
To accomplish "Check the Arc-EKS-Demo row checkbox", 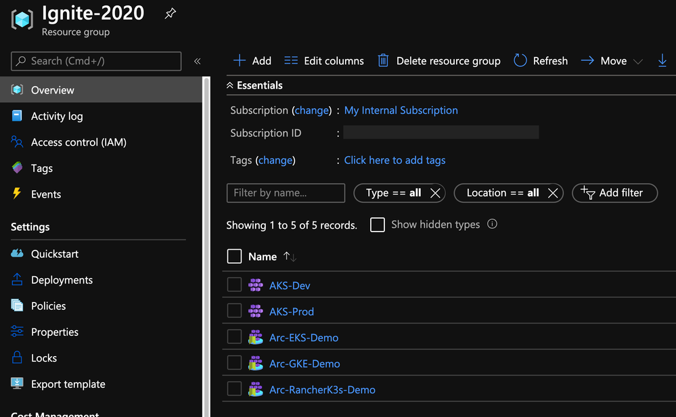I will click(x=234, y=336).
